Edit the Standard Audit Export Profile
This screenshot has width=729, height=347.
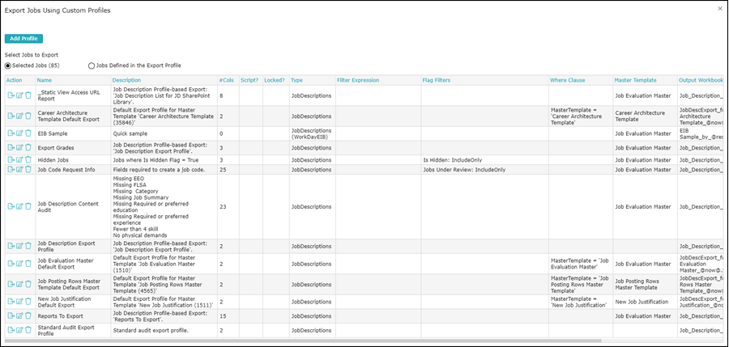tap(19, 330)
